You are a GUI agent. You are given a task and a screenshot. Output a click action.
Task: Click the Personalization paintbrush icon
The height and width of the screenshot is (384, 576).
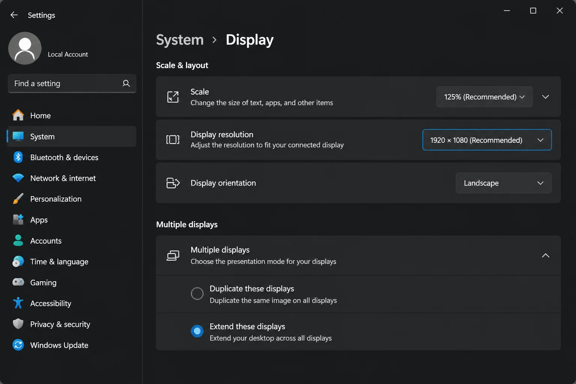[x=18, y=199]
